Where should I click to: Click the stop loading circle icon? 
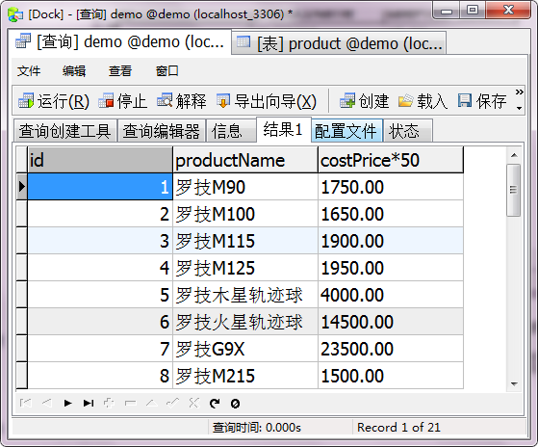click(236, 404)
